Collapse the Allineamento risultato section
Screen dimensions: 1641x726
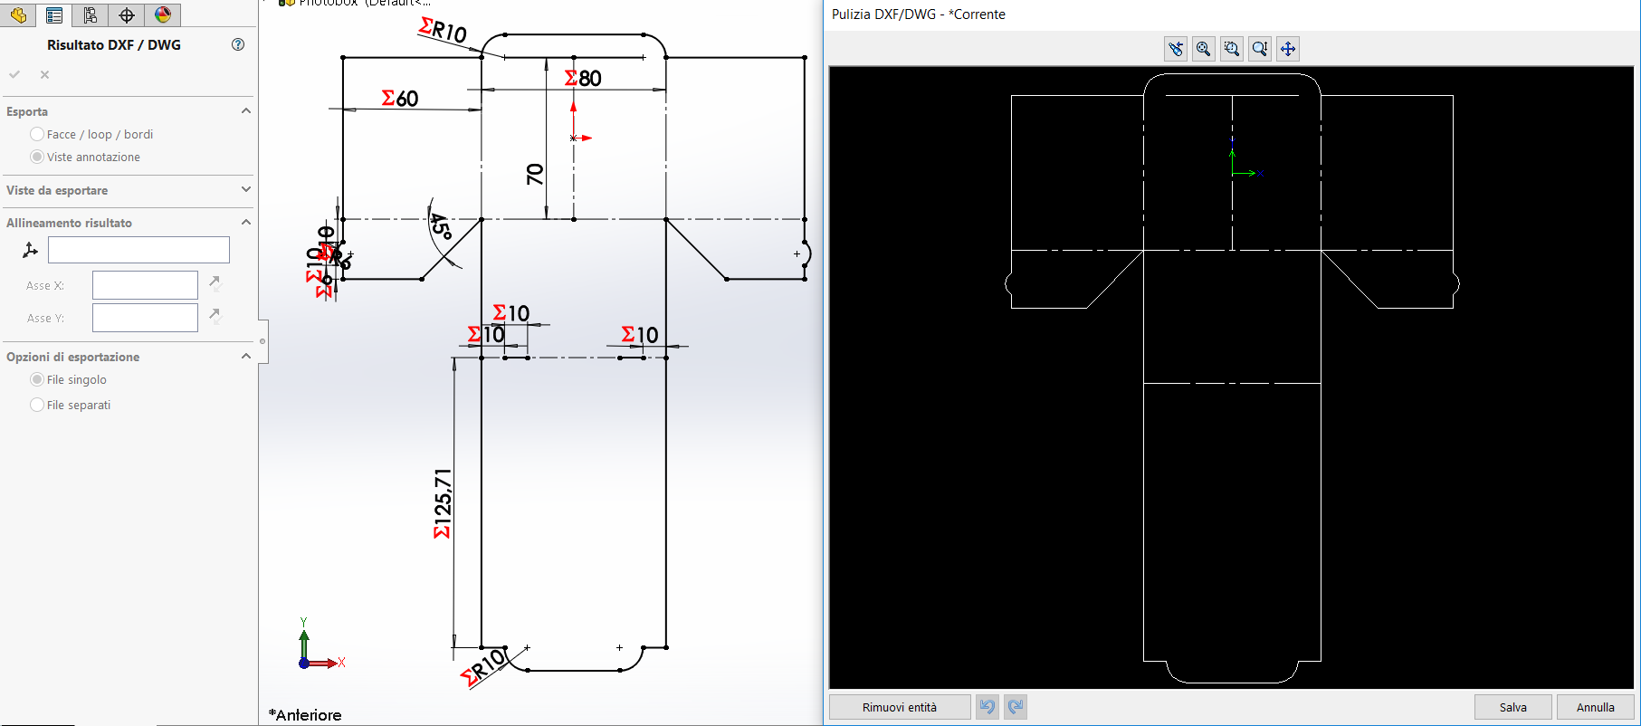(x=245, y=222)
